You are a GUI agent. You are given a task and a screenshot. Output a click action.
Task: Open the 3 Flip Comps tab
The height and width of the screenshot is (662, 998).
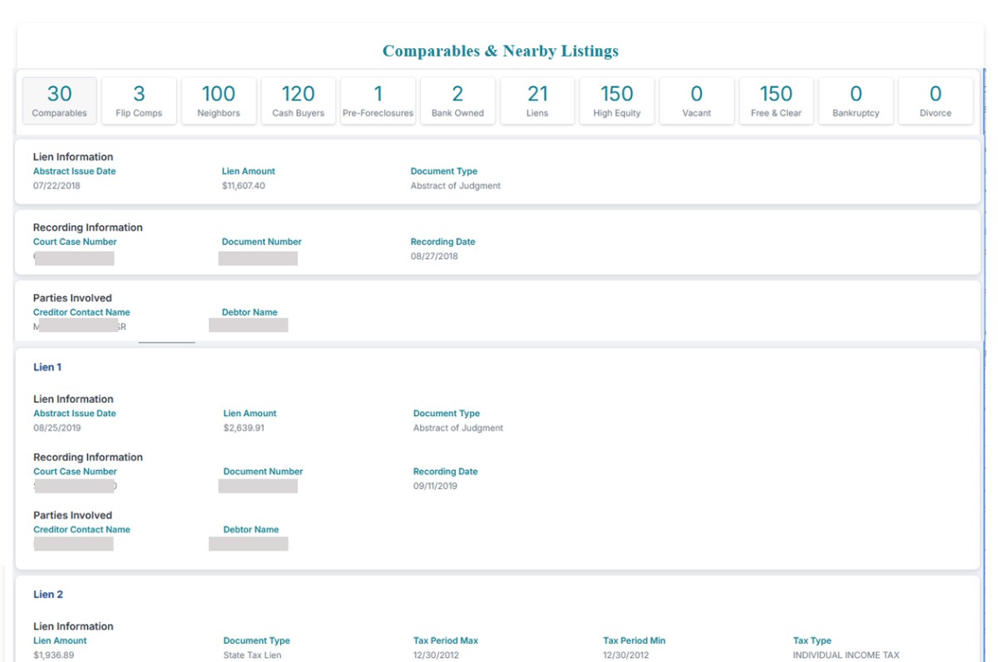139,101
